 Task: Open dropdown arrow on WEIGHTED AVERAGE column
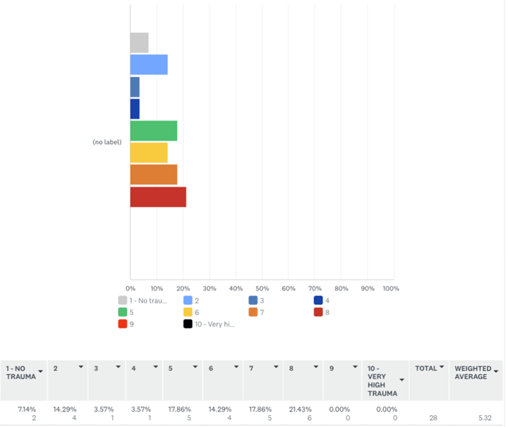[496, 371]
